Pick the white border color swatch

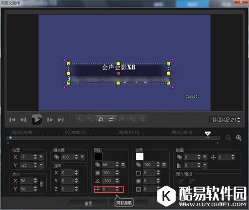pos(139,156)
